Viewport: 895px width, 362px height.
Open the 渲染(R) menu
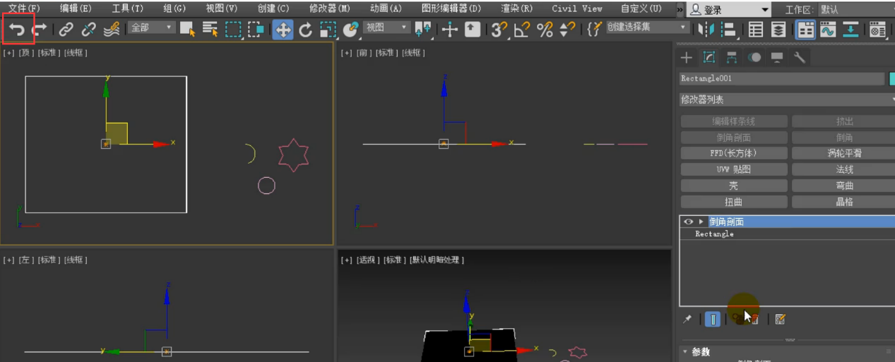(516, 8)
